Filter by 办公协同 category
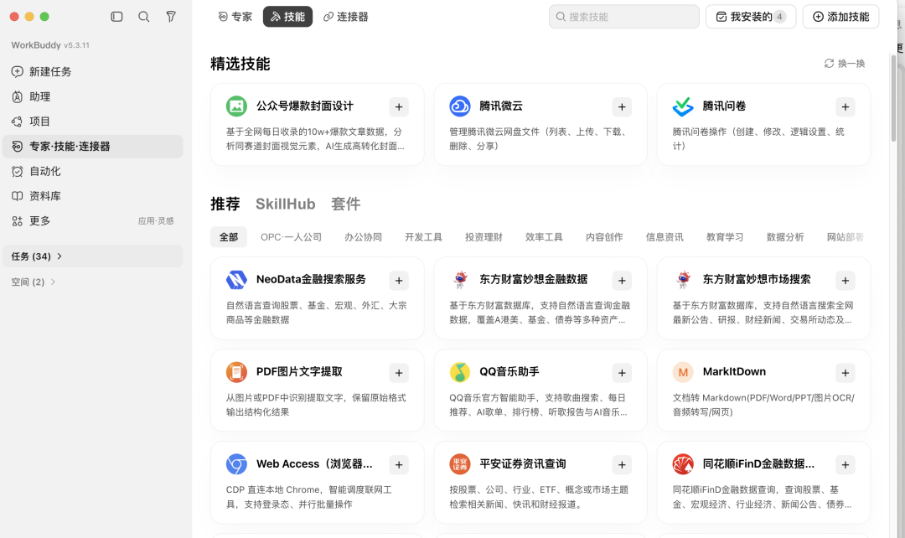The image size is (905, 538). point(363,237)
